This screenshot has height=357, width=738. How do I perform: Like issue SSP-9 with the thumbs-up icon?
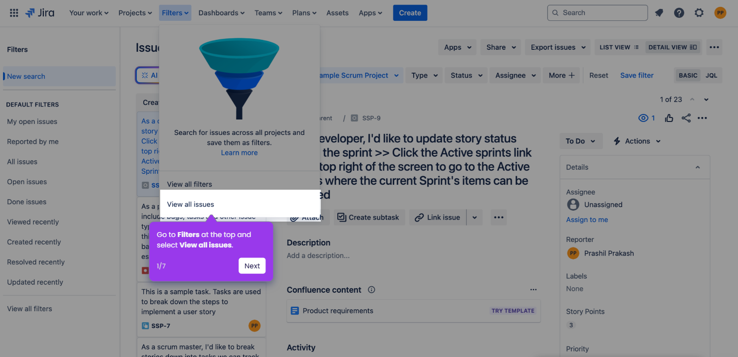pyautogui.click(x=669, y=118)
